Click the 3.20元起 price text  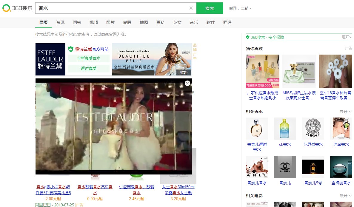pyautogui.click(x=178, y=199)
